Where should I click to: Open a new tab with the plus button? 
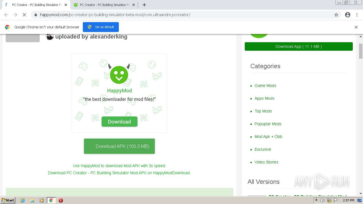144,5
